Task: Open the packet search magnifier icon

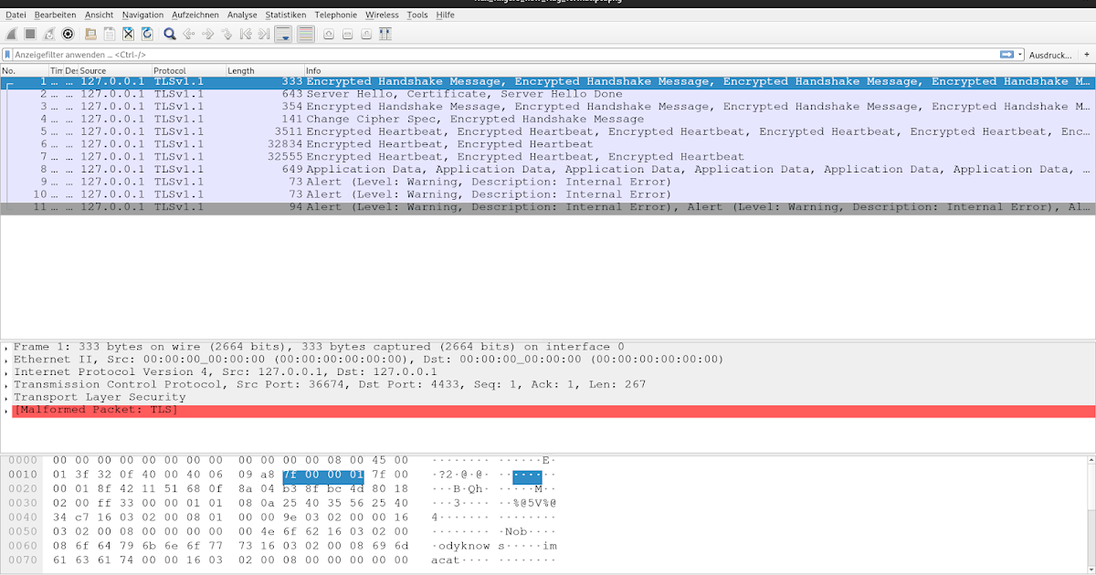Action: (x=169, y=34)
